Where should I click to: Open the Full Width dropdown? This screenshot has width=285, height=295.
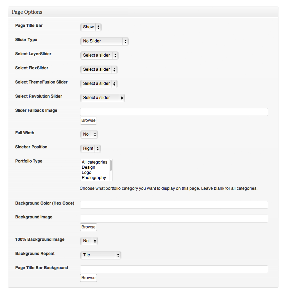pyautogui.click(x=89, y=134)
